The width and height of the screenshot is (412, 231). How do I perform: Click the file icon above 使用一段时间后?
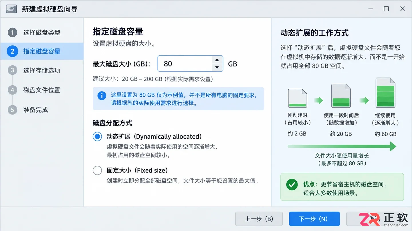point(341,96)
